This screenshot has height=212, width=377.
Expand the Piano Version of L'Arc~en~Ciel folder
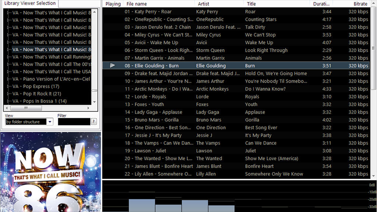click(x=8, y=79)
